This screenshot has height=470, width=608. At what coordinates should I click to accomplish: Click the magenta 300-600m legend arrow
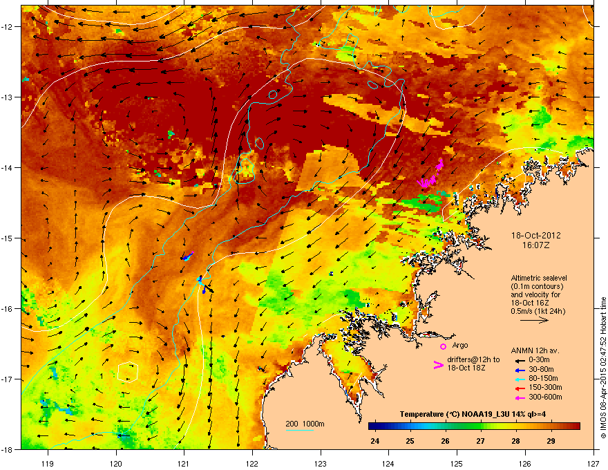point(520,398)
